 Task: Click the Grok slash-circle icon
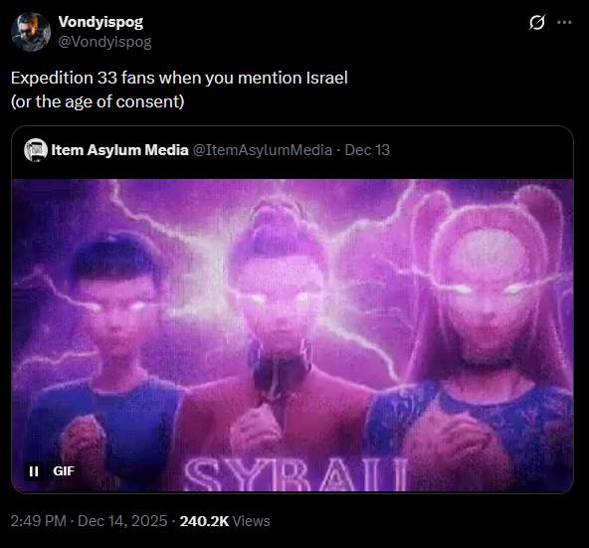pyautogui.click(x=536, y=23)
